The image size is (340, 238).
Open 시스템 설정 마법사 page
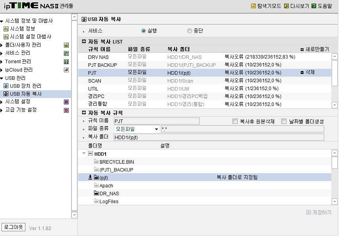tap(31, 37)
